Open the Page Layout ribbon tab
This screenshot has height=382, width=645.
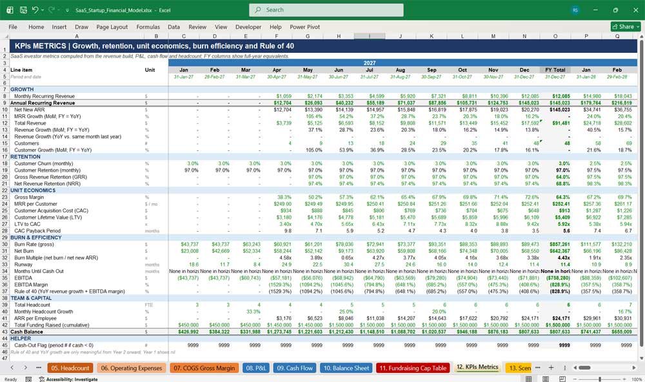tap(112, 26)
